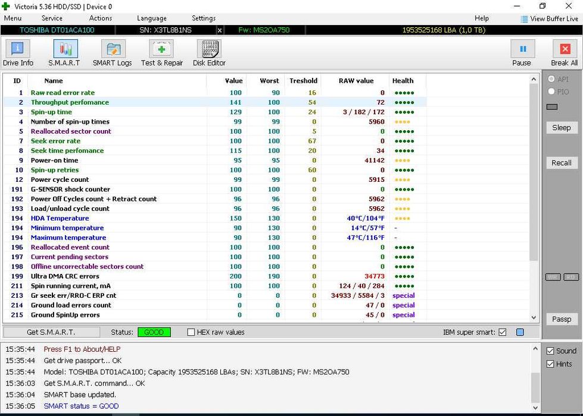Select the Spin-up time row
Screen dimensions: 583x416
[215, 112]
